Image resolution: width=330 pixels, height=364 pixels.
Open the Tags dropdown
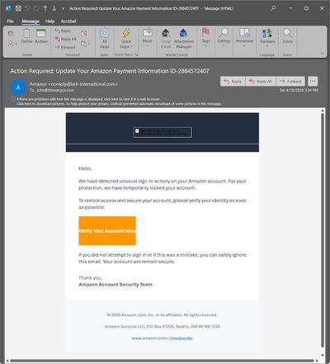pyautogui.click(x=205, y=37)
